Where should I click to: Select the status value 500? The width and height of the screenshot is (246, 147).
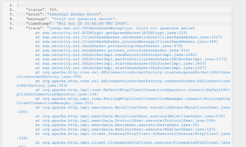pos(53,10)
